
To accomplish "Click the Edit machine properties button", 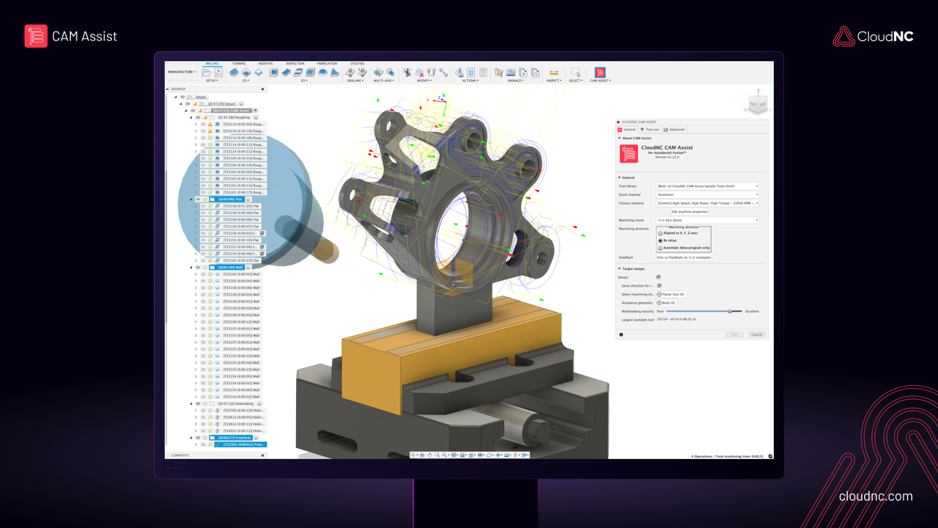I will 690,211.
